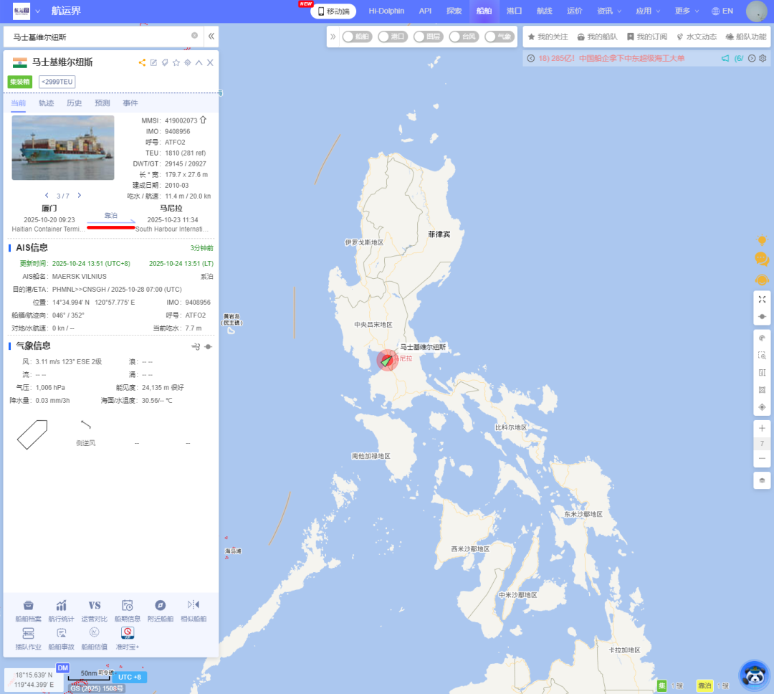The height and width of the screenshot is (694, 774).
Task: Toggle the 港口 ports layer switch
Action: click(x=393, y=37)
